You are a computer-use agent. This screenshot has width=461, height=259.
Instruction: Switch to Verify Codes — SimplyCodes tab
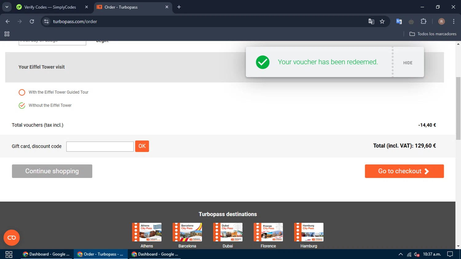[50, 7]
